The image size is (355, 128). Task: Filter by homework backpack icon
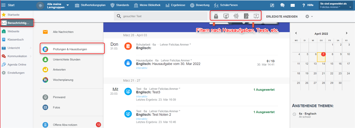(x=216, y=16)
